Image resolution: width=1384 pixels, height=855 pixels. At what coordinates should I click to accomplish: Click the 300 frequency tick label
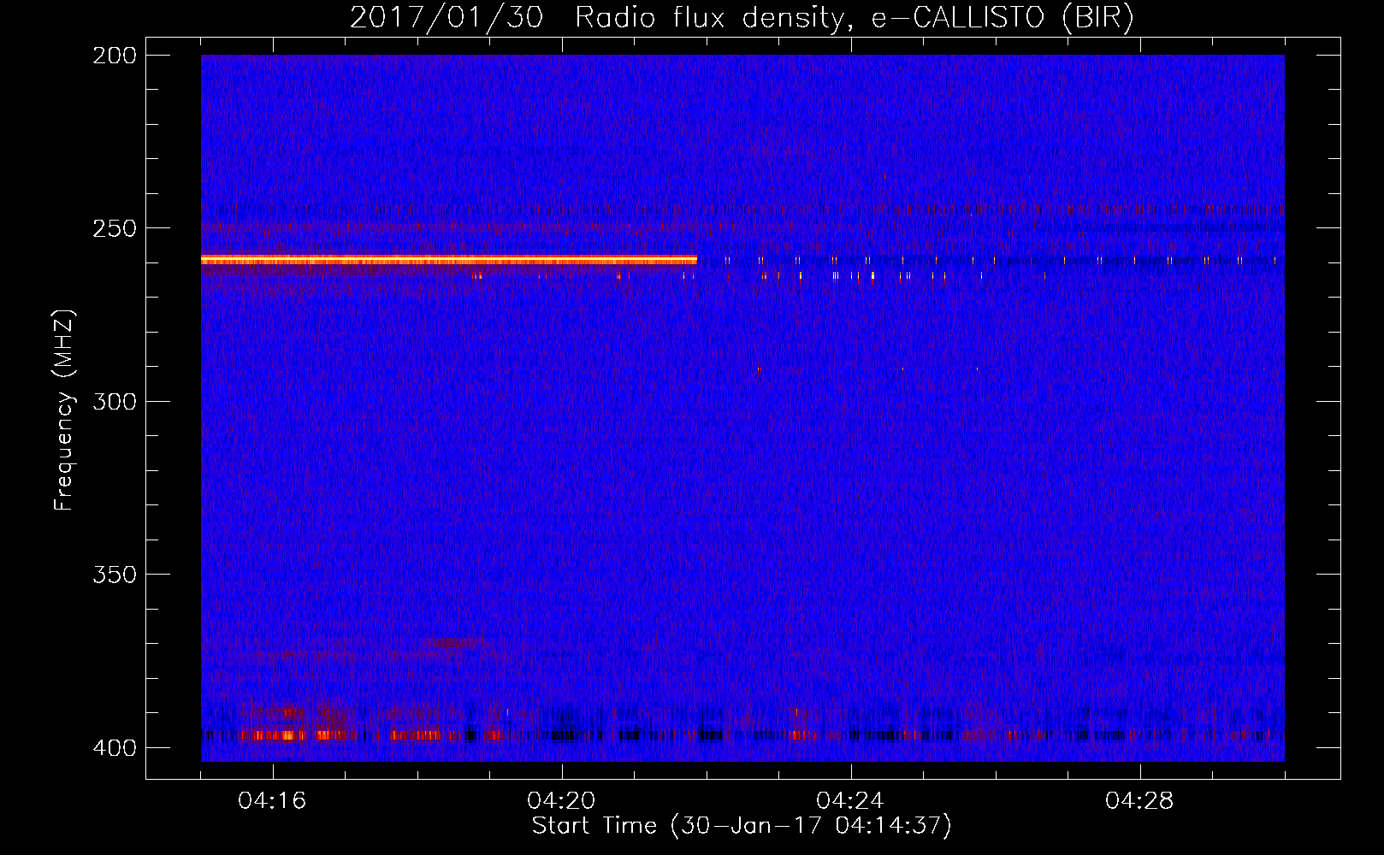[115, 401]
